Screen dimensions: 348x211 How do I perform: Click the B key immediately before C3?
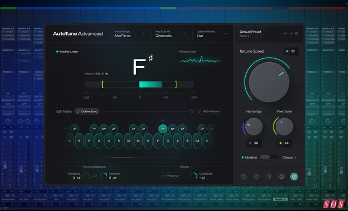187,140
